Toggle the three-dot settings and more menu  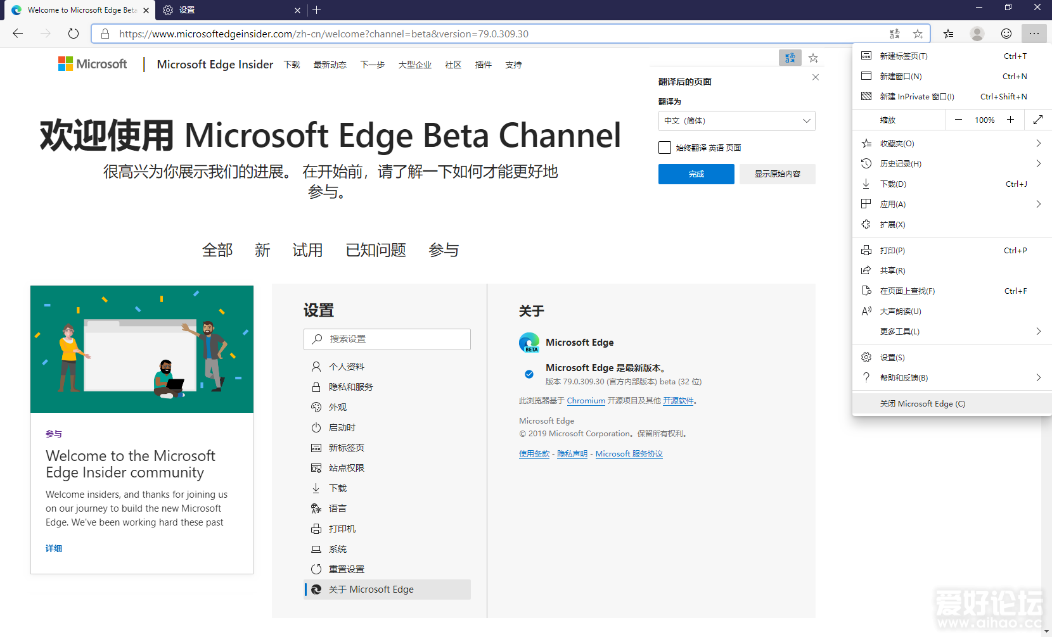coord(1034,34)
